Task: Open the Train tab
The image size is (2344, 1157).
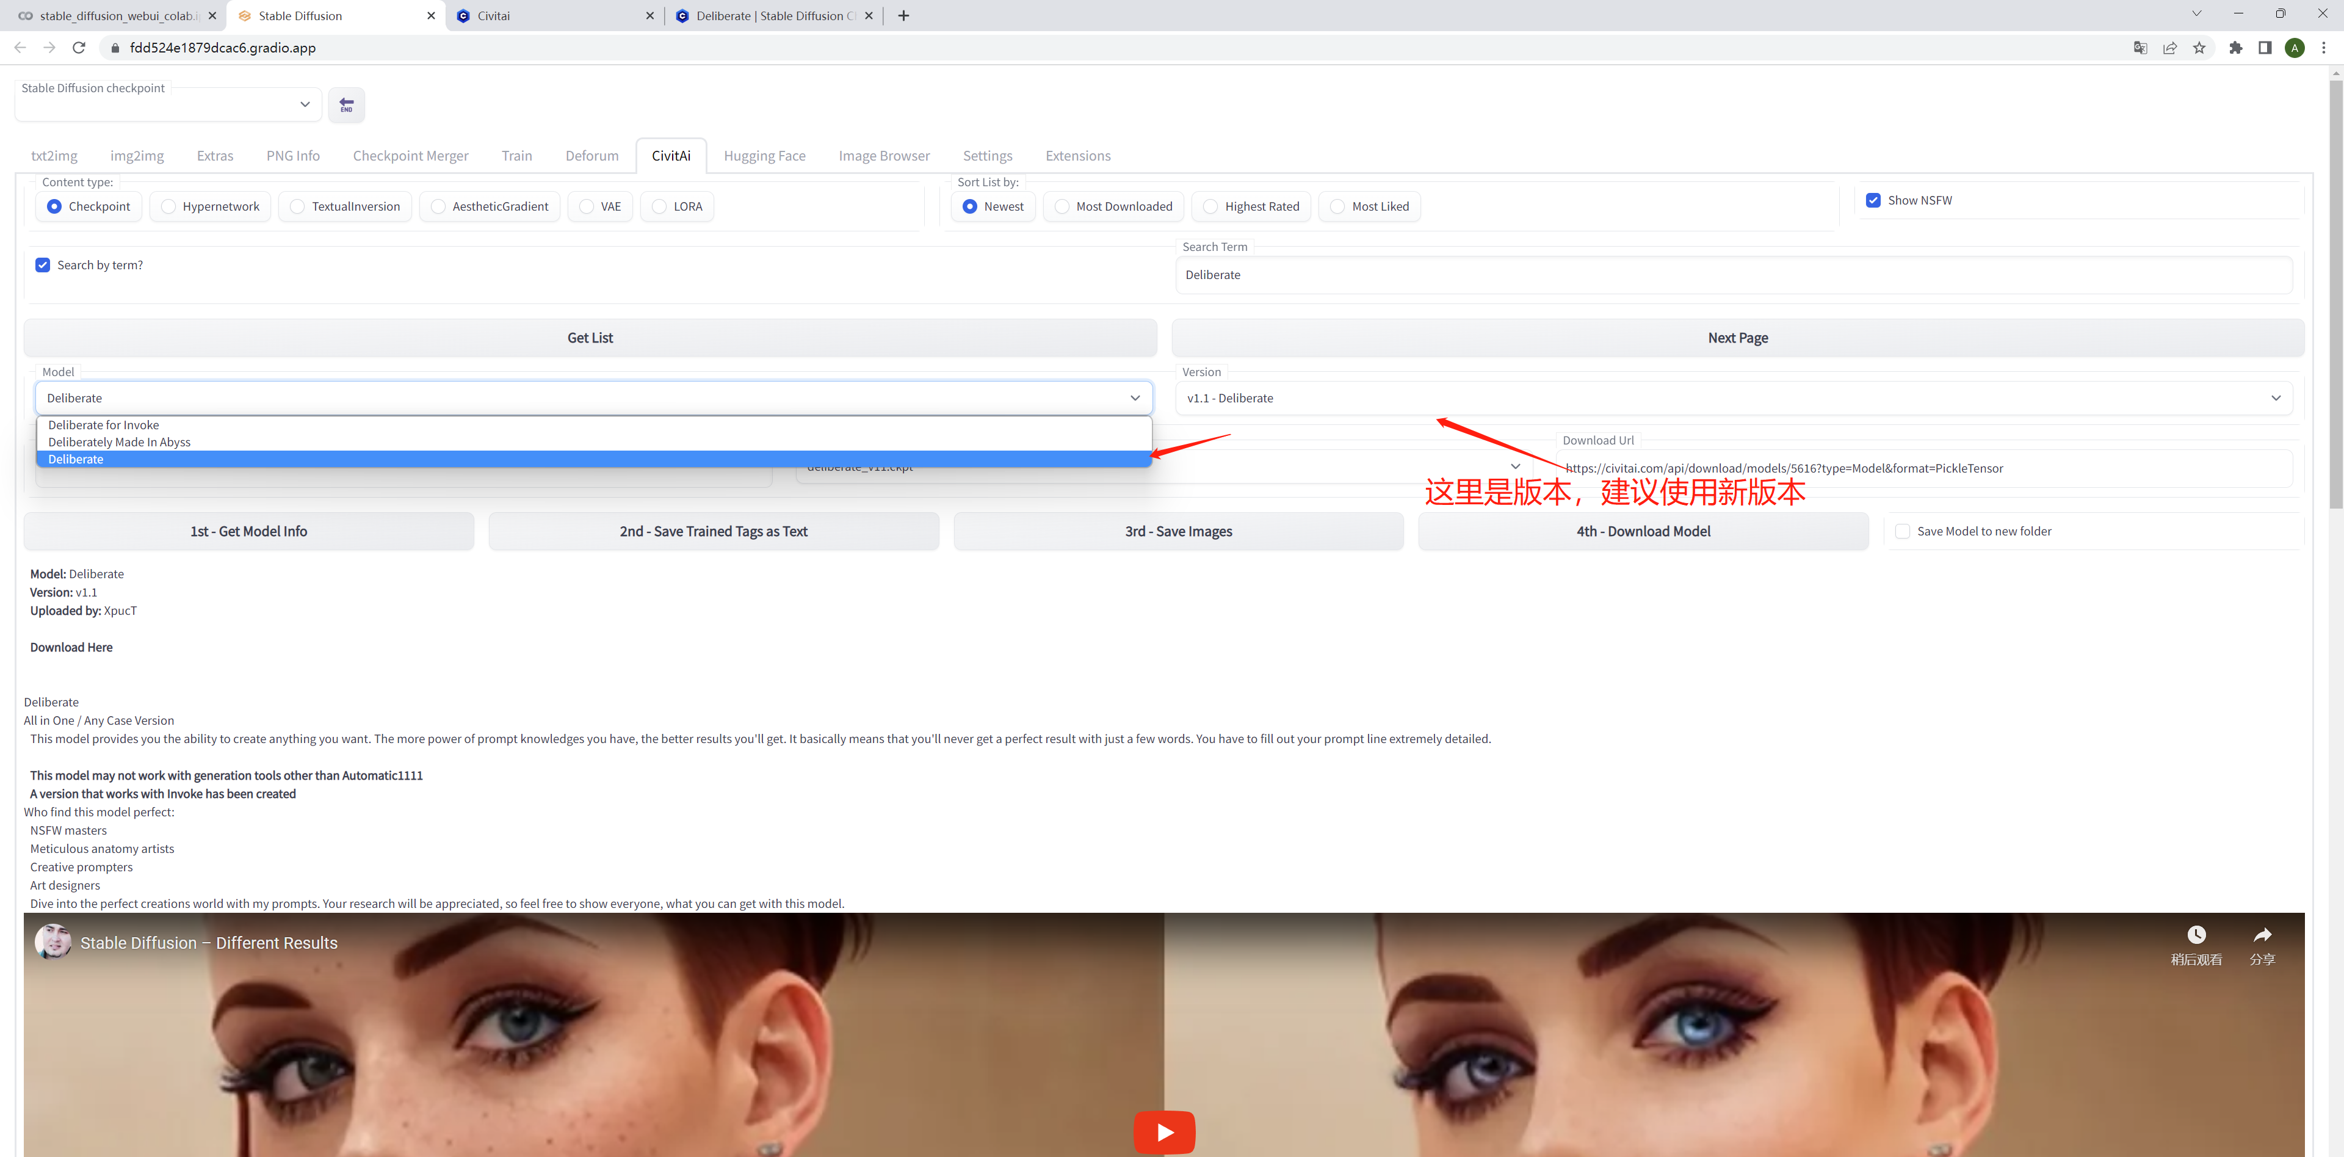Action: click(x=517, y=156)
